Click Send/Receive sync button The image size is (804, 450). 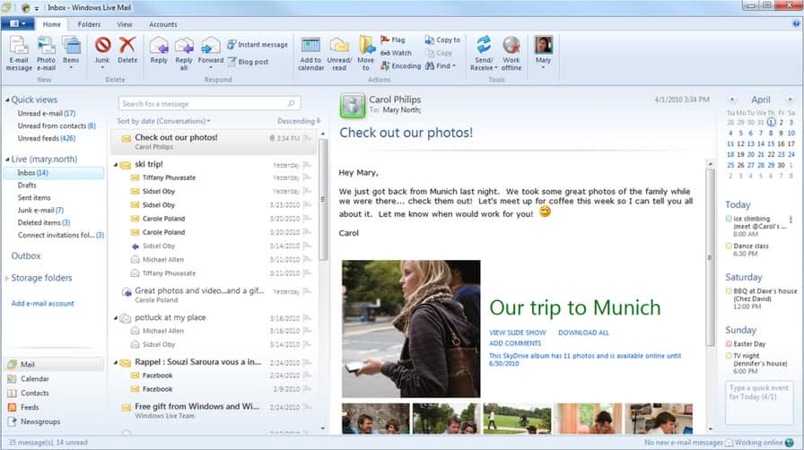point(484,54)
